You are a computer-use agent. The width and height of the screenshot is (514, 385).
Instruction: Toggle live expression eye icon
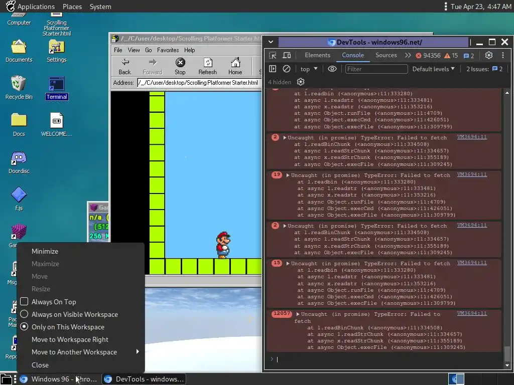pos(332,69)
